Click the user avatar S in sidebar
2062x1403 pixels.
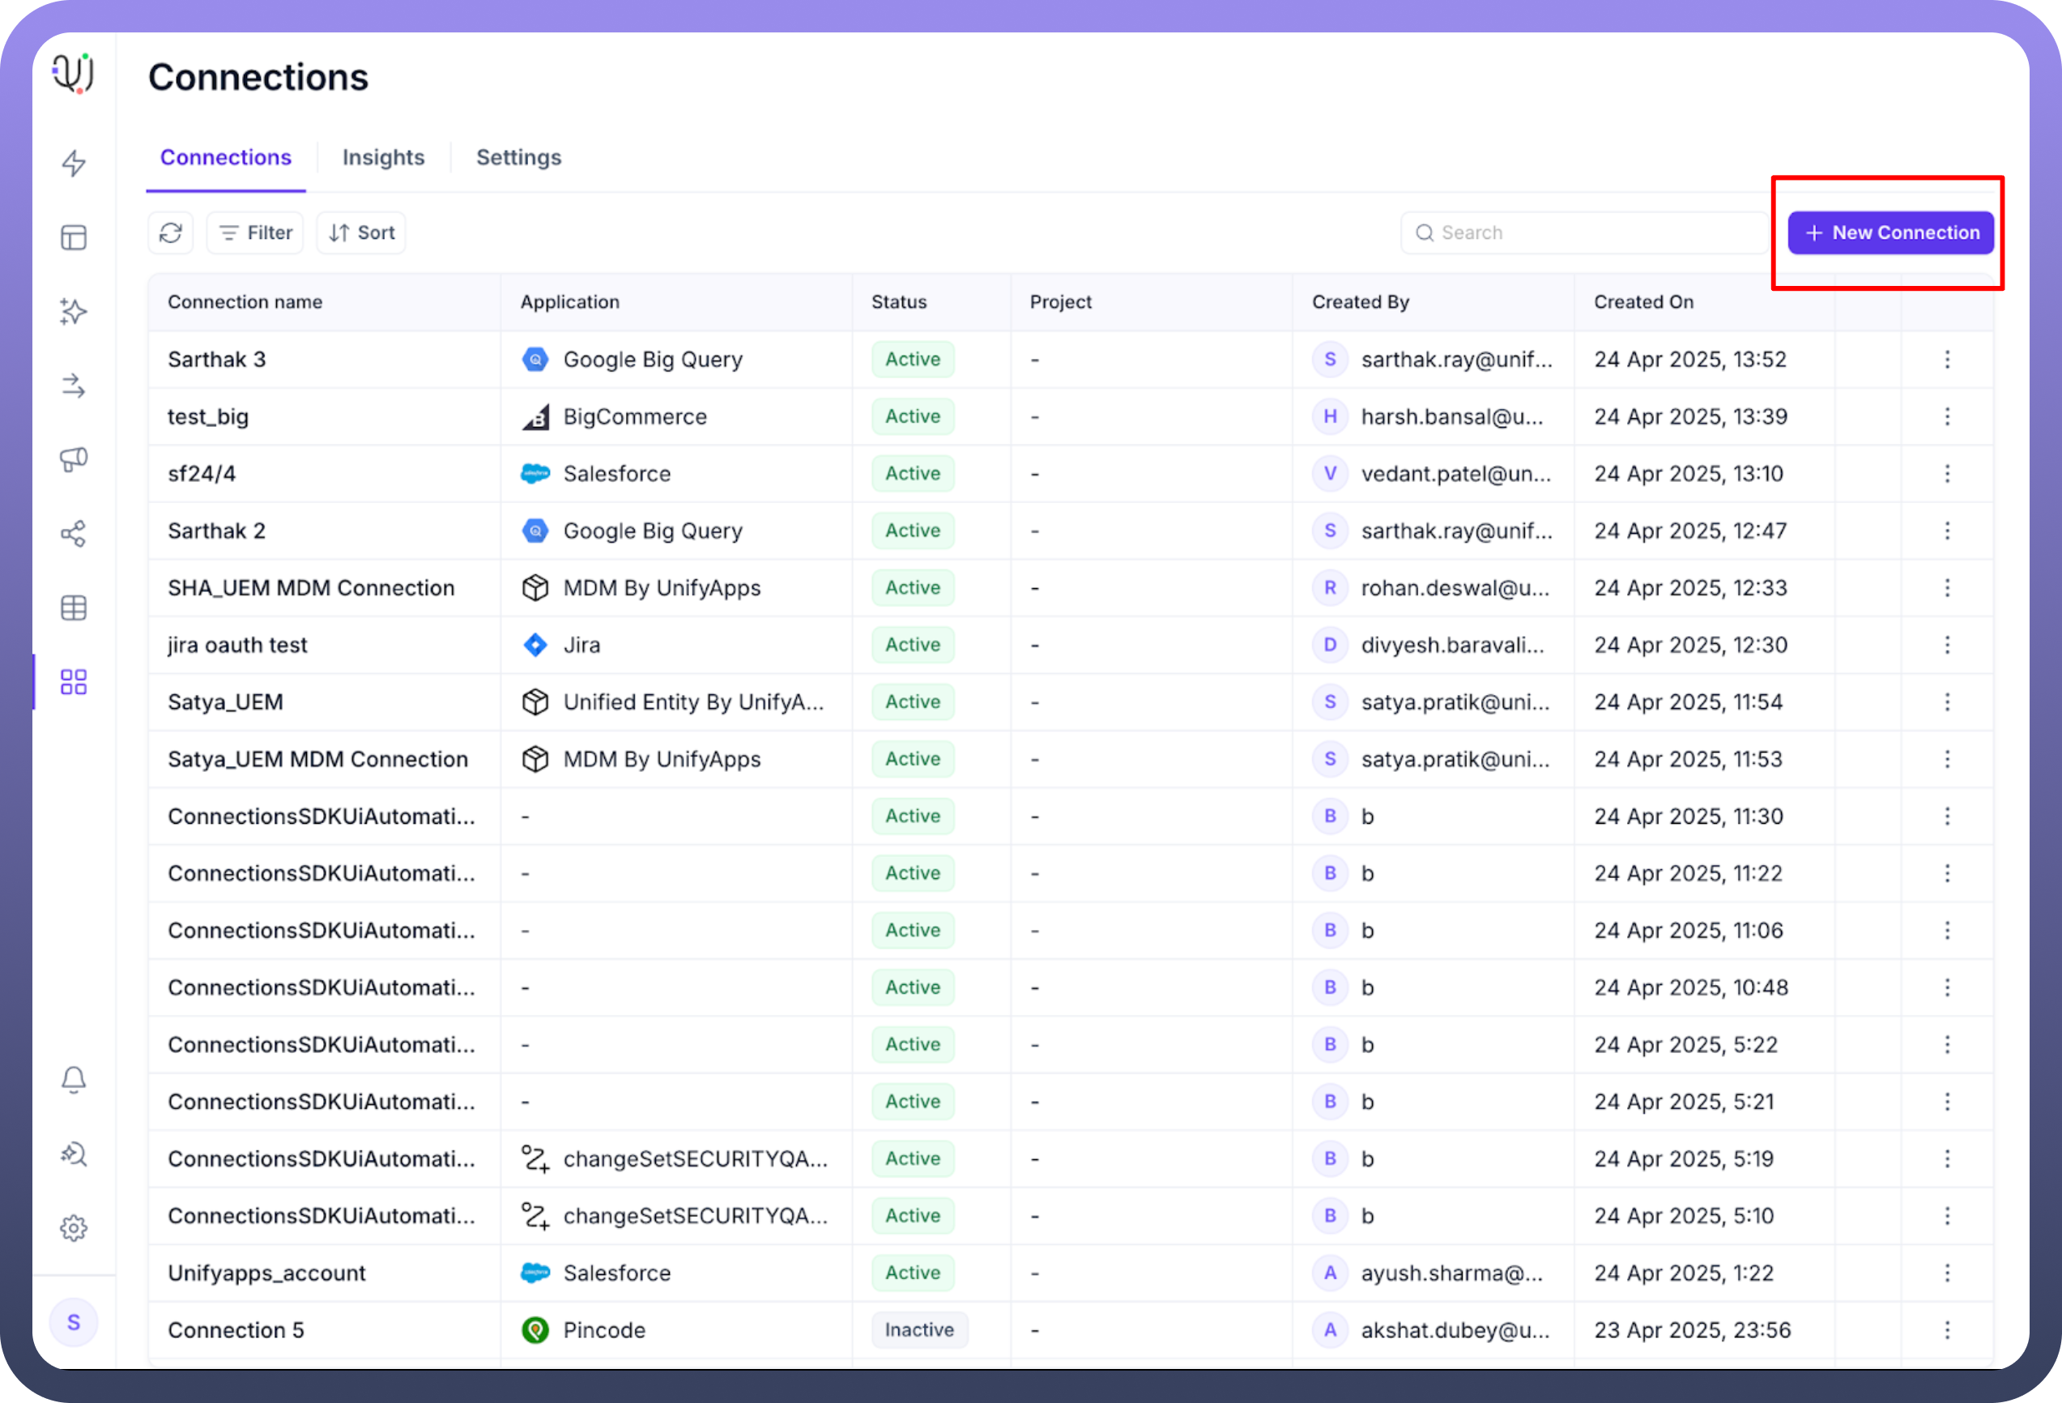tap(74, 1322)
